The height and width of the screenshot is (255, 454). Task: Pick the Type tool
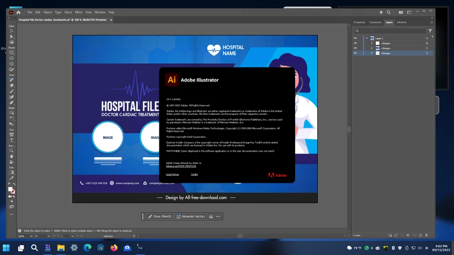click(12, 140)
